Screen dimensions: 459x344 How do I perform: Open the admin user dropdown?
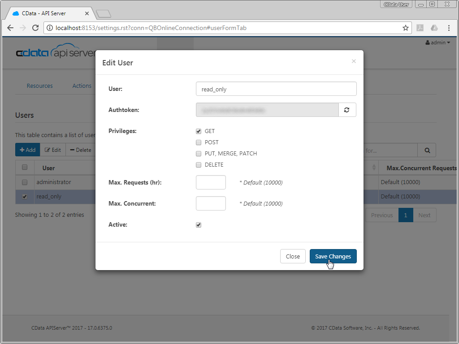pyautogui.click(x=437, y=43)
